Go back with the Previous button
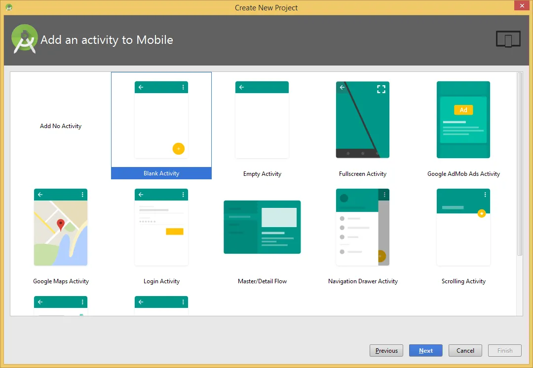Viewport: 533px width, 368px height. click(x=386, y=351)
